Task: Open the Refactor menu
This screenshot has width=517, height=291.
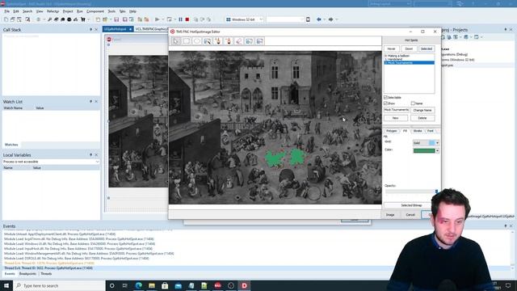Action: (53, 11)
